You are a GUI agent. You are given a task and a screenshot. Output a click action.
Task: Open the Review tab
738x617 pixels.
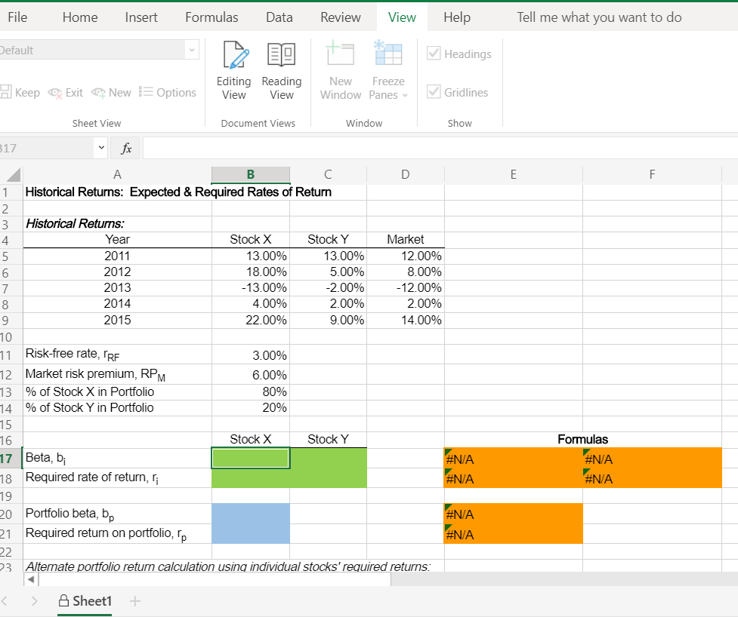tap(340, 17)
